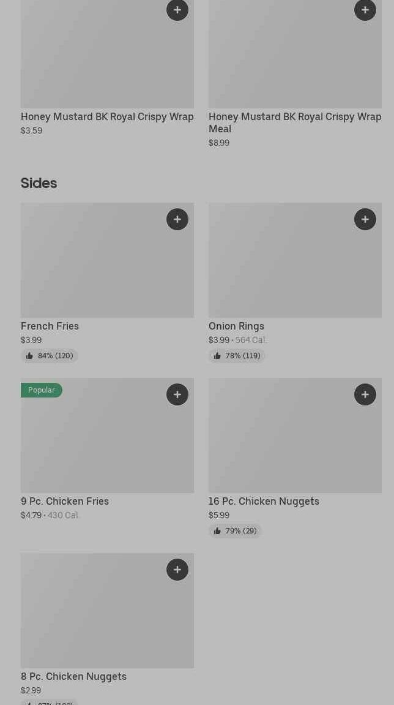Screen dimensions: 394x705
Task: Add Onion Rings to the order
Action: click(x=365, y=219)
